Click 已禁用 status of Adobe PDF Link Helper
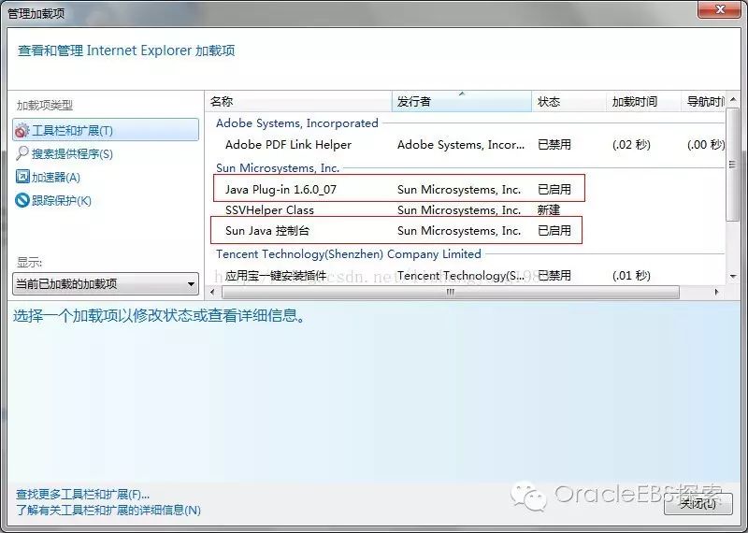Viewport: 748px width, 533px height. 554,145
